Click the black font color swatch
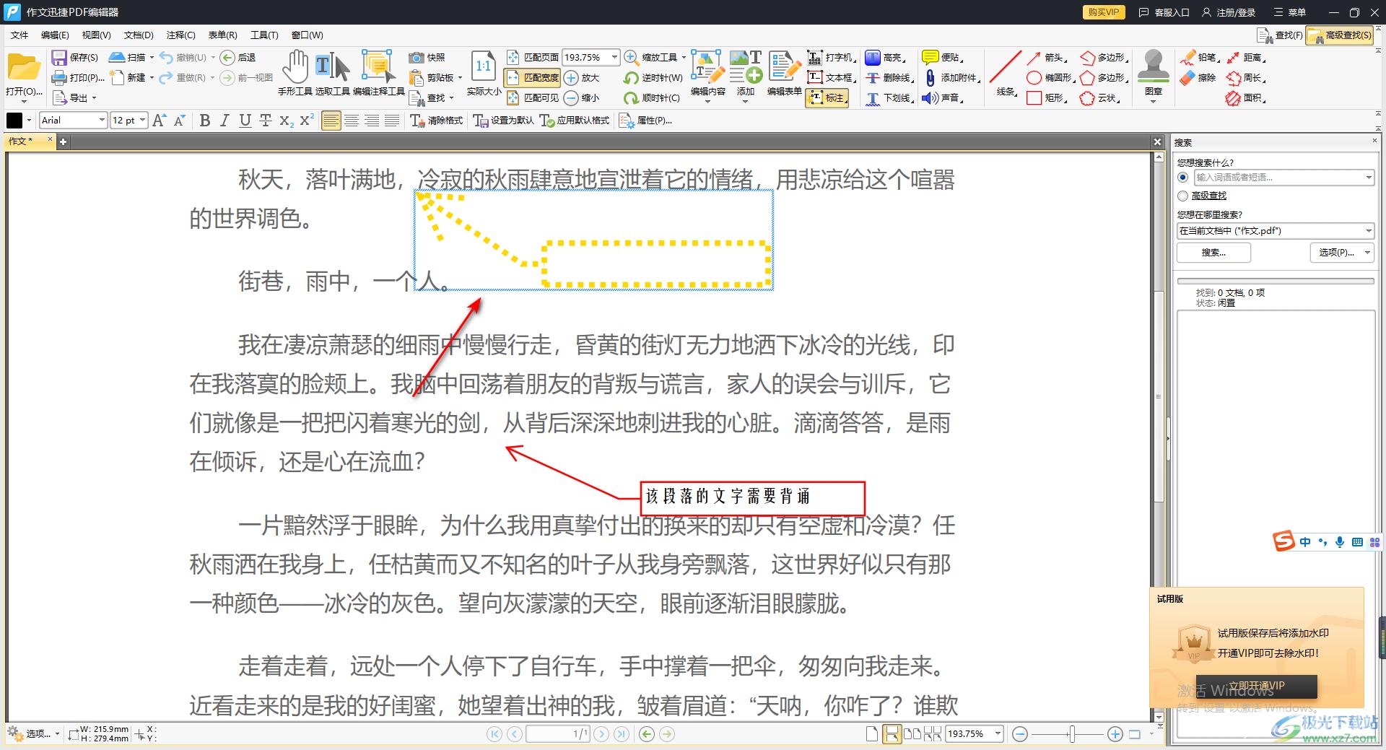This screenshot has height=750, width=1386. tap(14, 121)
